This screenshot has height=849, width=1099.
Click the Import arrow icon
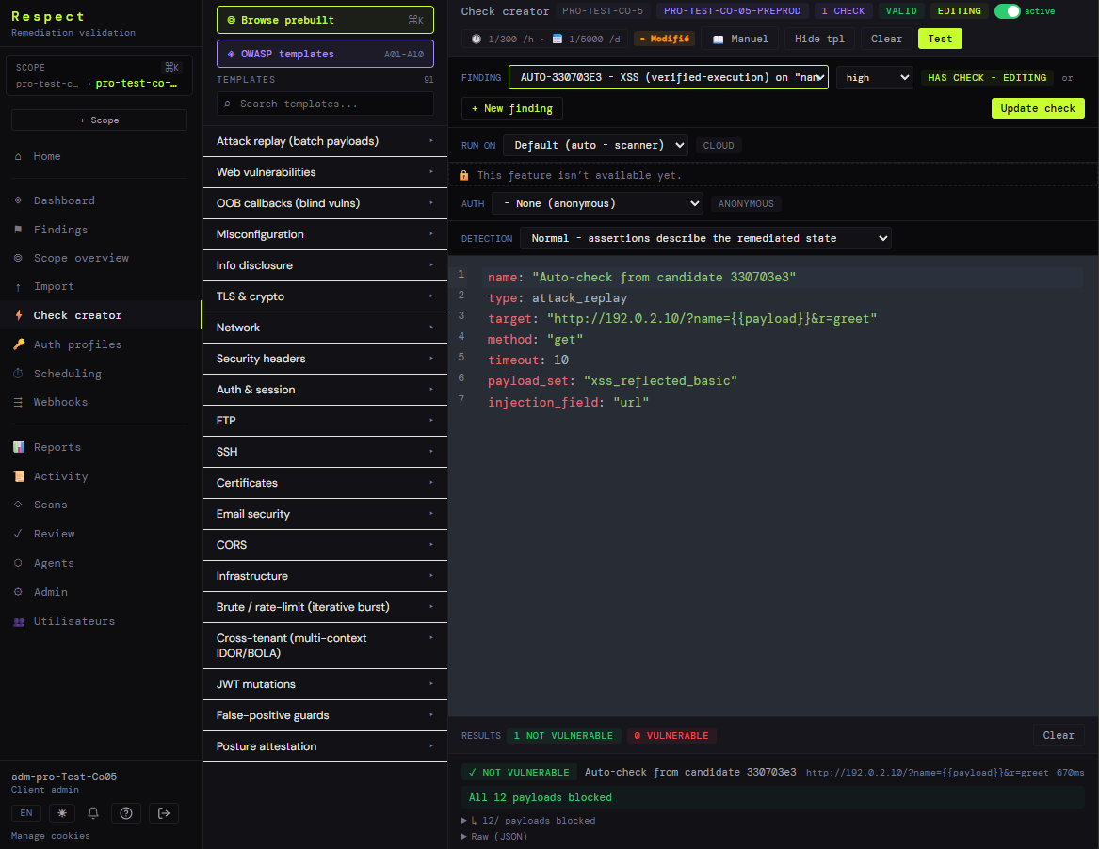pyautogui.click(x=18, y=287)
